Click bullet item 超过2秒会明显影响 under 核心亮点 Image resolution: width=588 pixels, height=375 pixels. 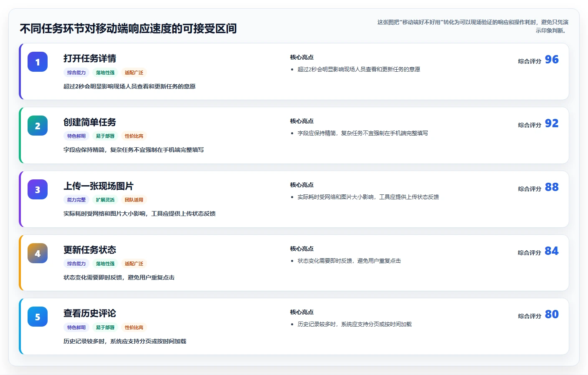click(x=359, y=69)
